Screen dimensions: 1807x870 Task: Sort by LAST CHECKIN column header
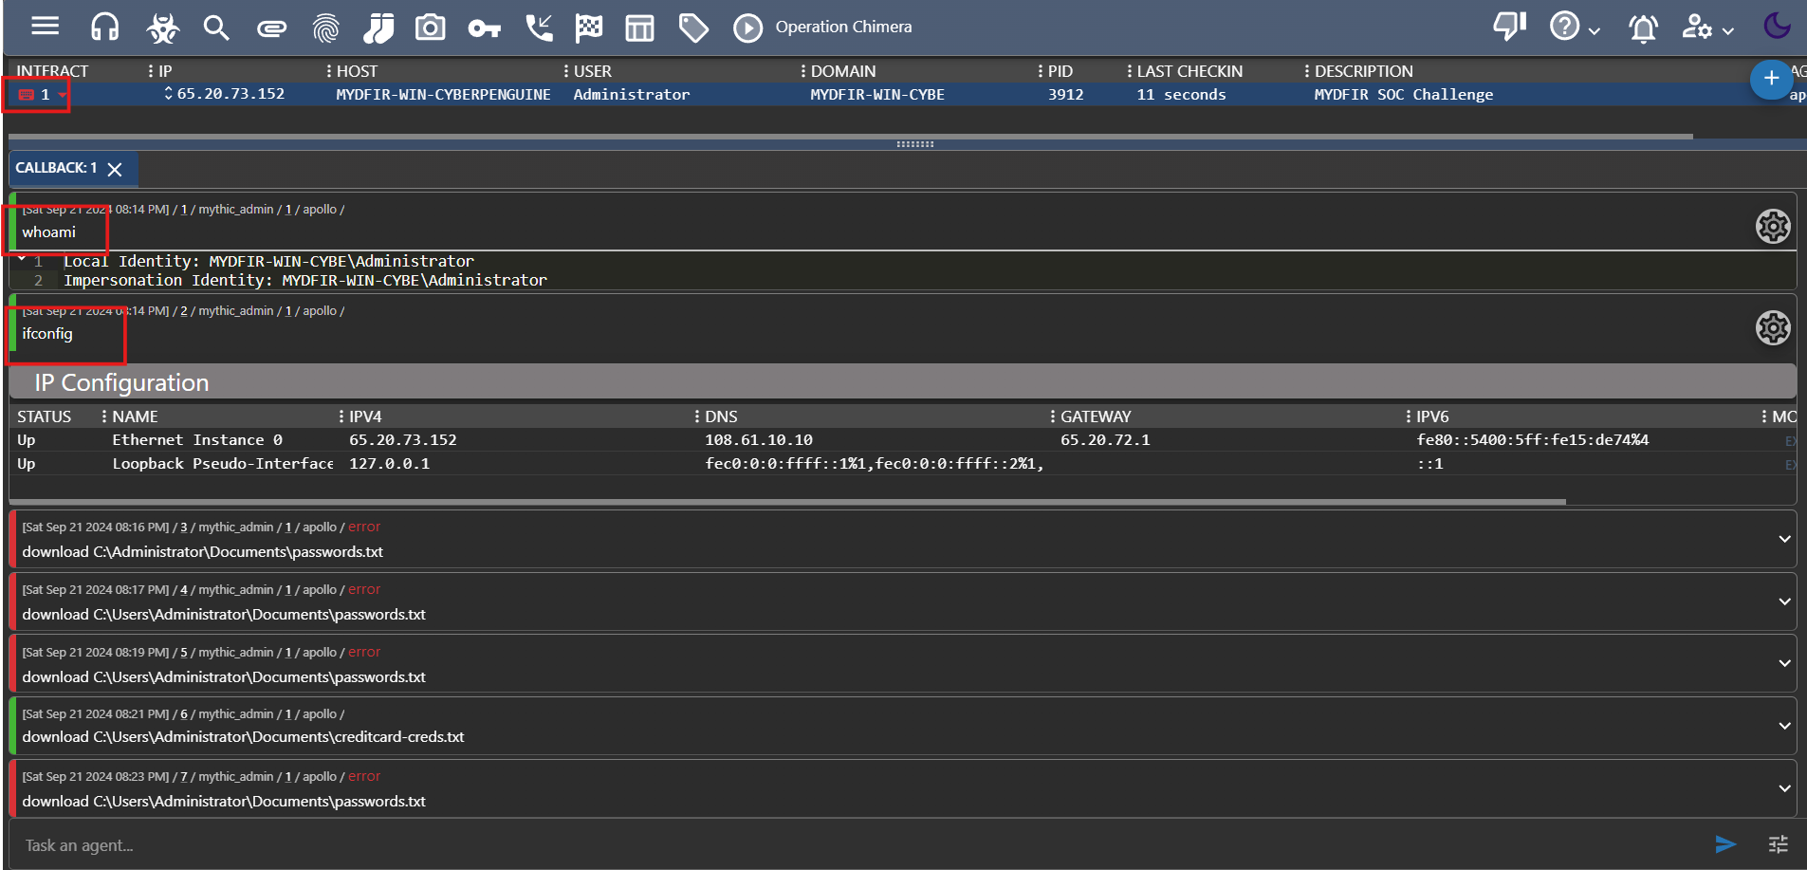1189,71
